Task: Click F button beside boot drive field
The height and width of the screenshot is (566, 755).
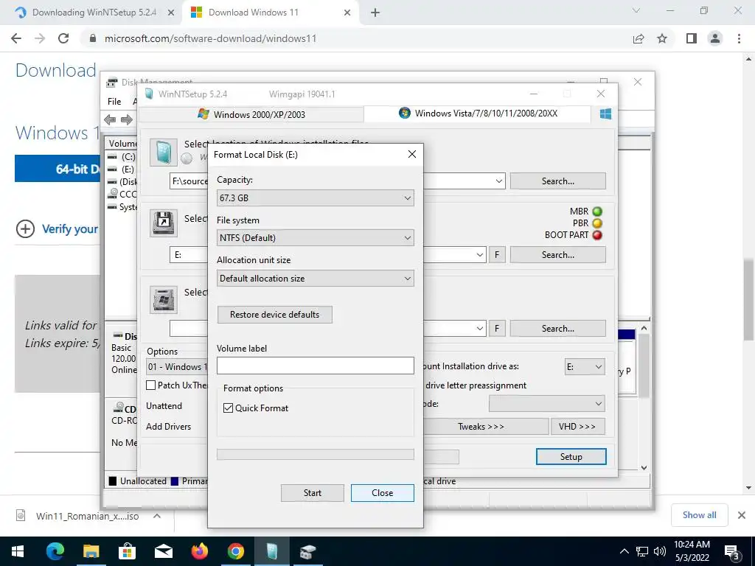Action: click(497, 254)
